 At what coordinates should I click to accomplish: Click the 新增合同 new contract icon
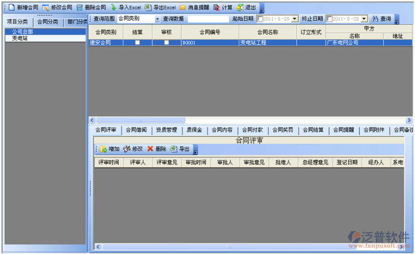tap(11, 7)
